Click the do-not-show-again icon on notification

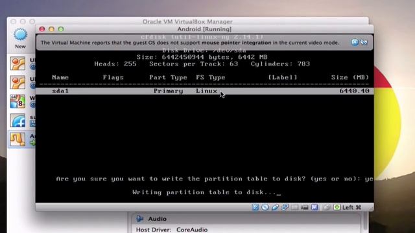364,42
